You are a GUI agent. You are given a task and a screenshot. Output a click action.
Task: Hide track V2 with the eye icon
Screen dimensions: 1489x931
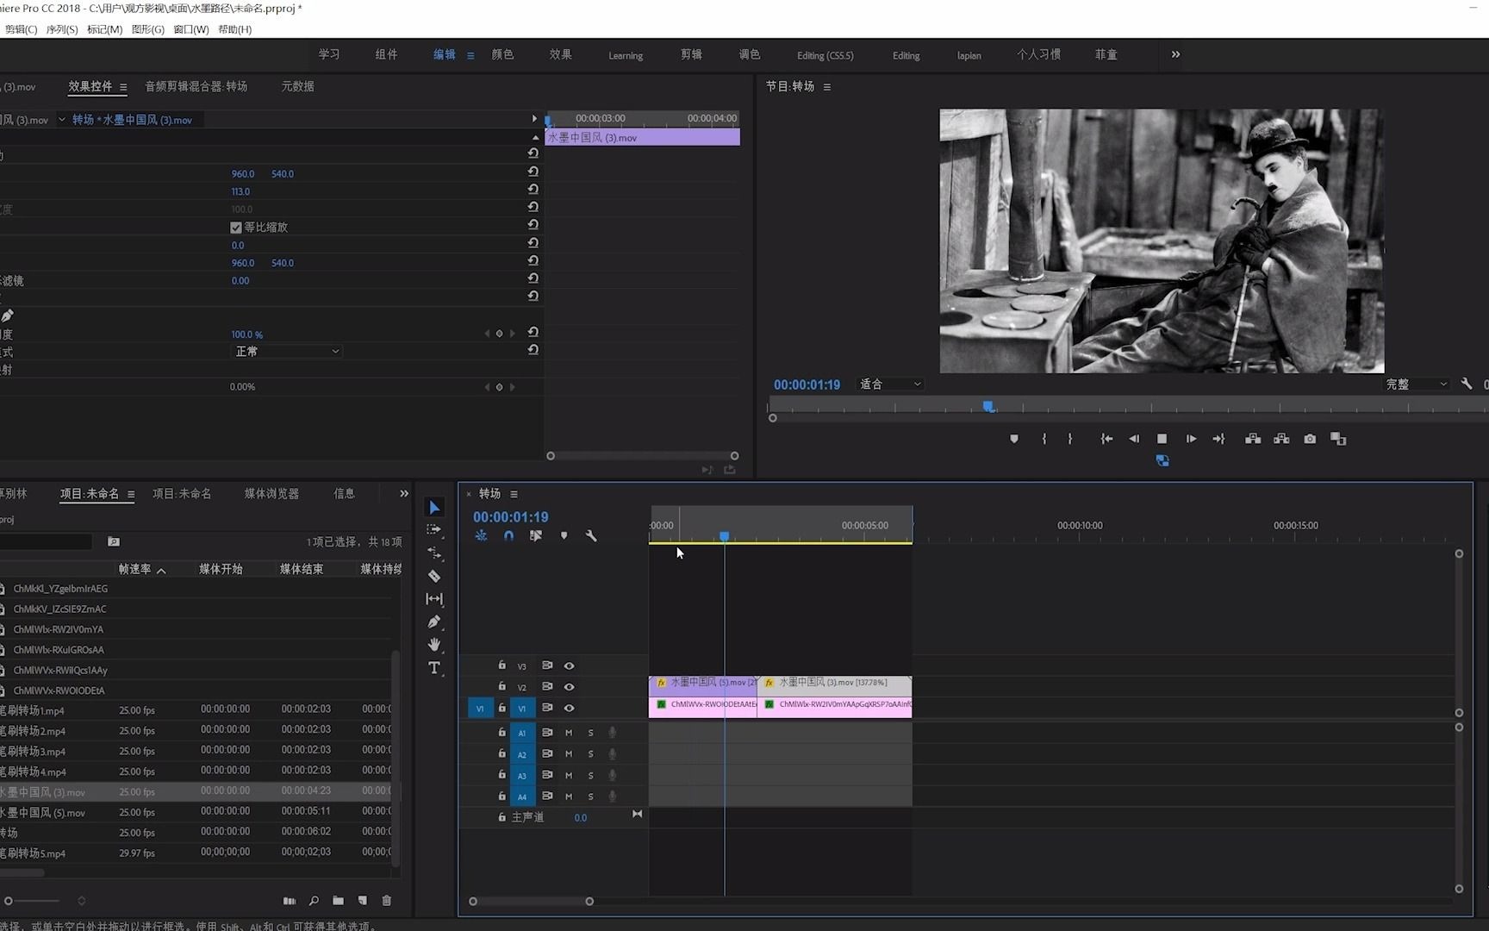tap(569, 687)
